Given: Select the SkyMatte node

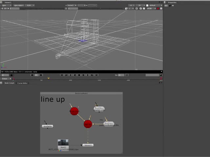Looking at the screenshot, I should pyautogui.click(x=48, y=126).
